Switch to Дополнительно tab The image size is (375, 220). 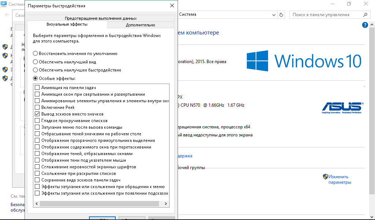[x=141, y=25]
